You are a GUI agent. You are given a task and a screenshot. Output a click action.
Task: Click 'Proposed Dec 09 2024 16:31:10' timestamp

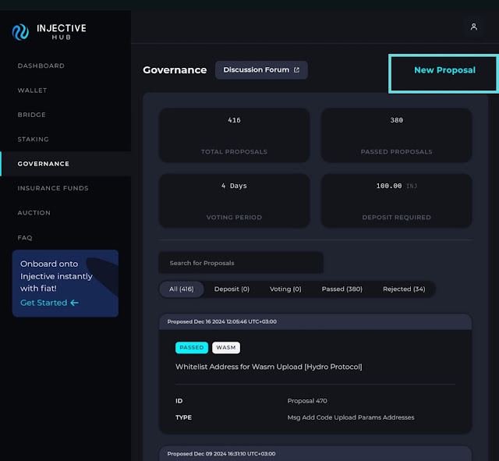[221, 454]
